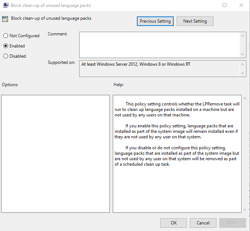Close the policy dialog window
This screenshot has height=231, width=250.
point(241,5)
